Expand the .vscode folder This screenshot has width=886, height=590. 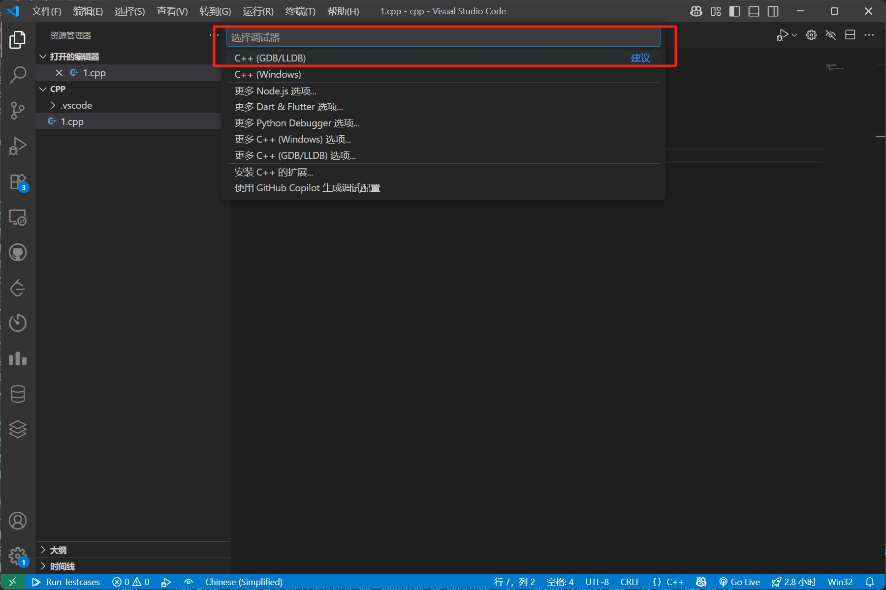pos(76,105)
